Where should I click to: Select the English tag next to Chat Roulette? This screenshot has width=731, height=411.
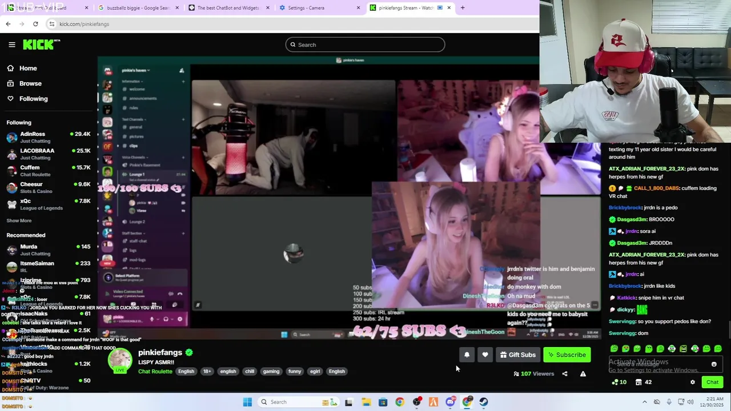pyautogui.click(x=186, y=371)
